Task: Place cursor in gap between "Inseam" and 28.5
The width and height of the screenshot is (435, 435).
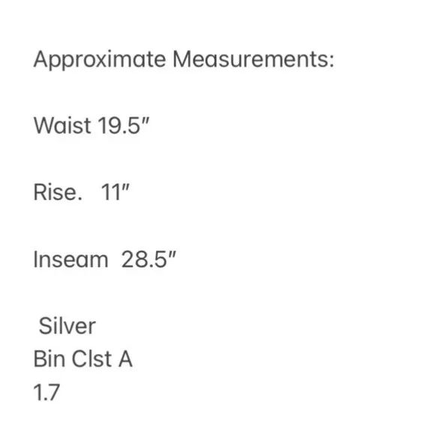Action: (x=115, y=259)
